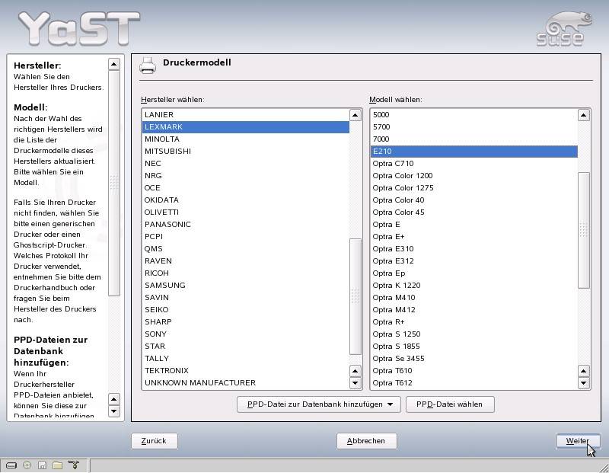
Task: Select QMS in the manufacturer list
Action: [x=245, y=249]
